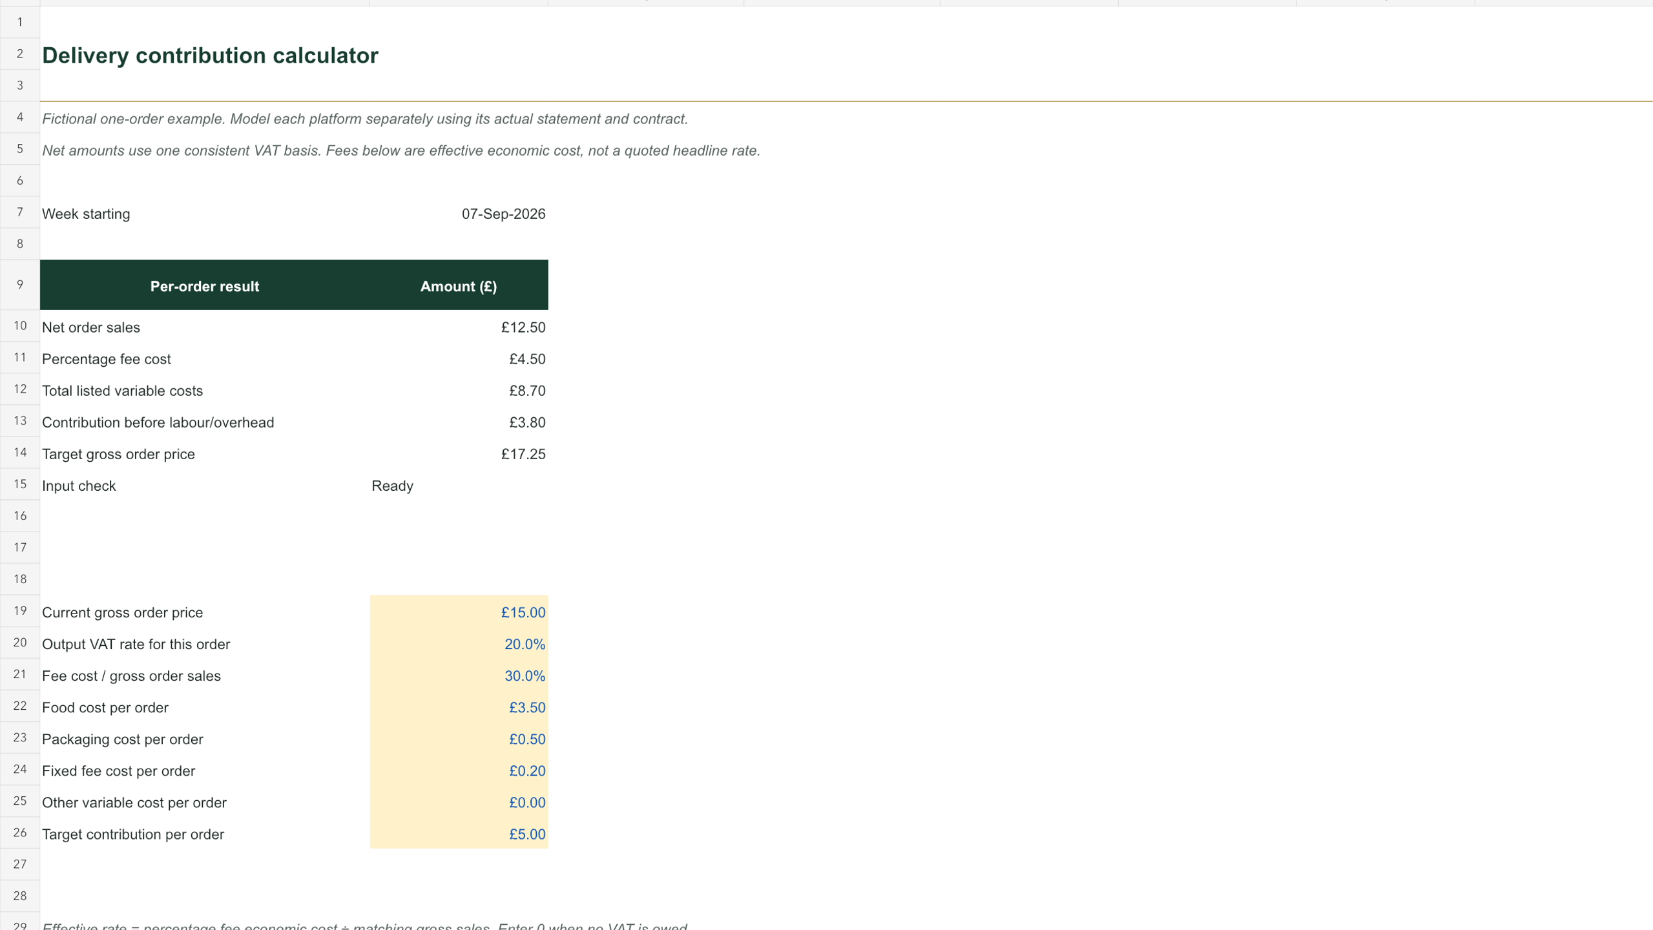This screenshot has height=930, width=1653.
Task: Edit Food cost per order input £3.50
Action: click(x=459, y=707)
